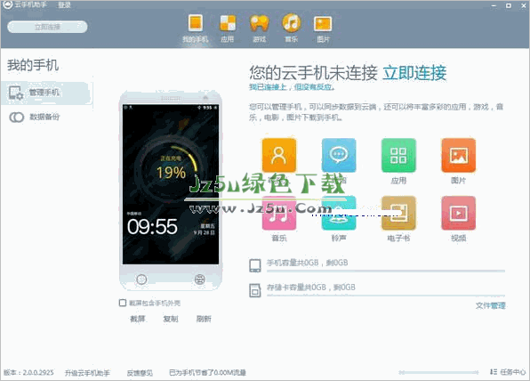Click the teal 铃声 ringtone tile
This screenshot has width=530, height=381.
point(339,213)
